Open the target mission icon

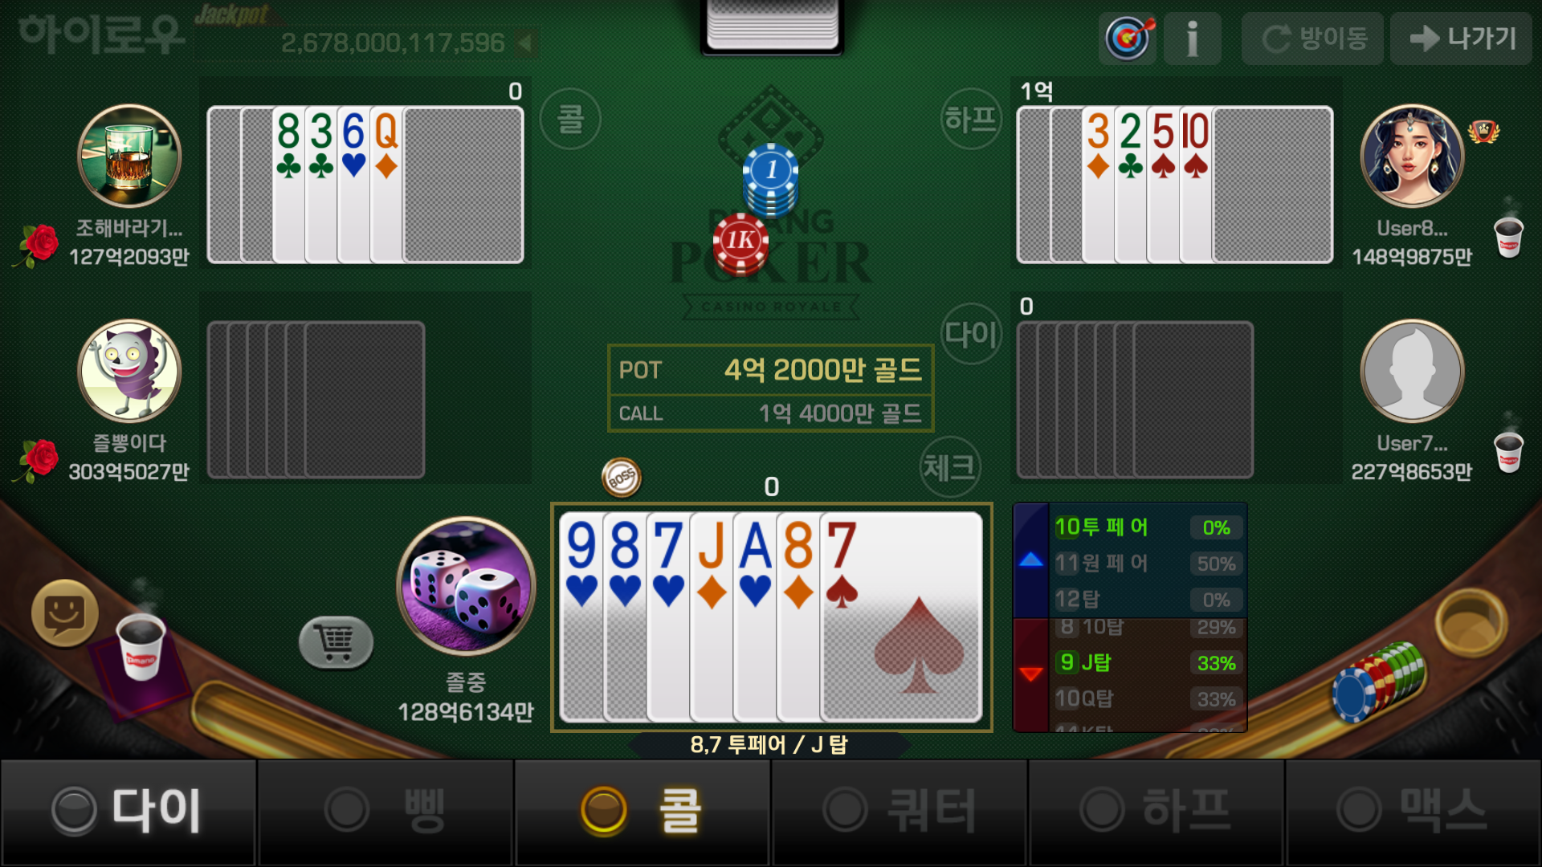[1128, 38]
